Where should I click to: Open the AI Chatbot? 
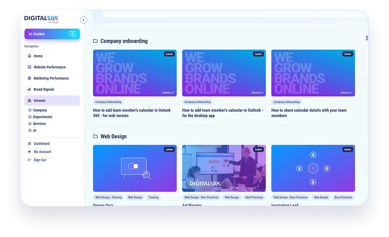click(x=52, y=34)
